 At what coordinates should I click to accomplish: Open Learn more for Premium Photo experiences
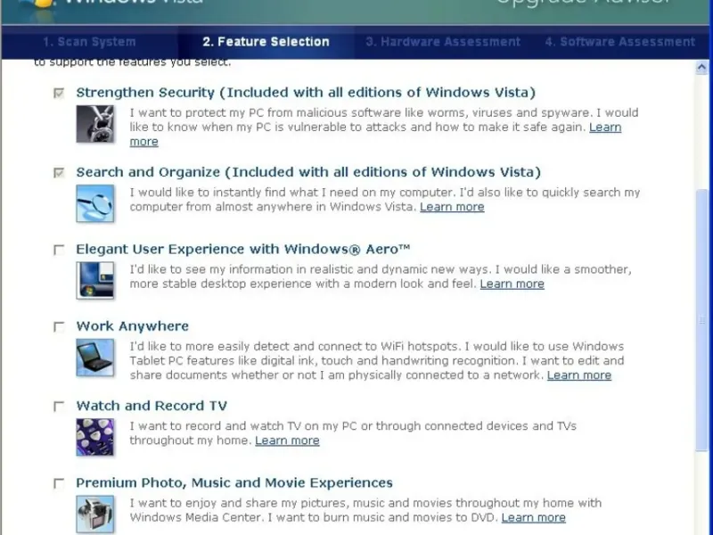534,518
